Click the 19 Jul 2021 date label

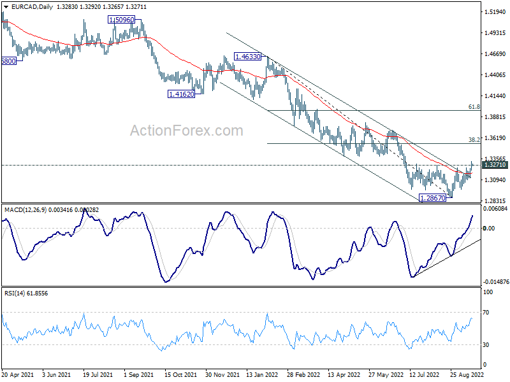pos(98,375)
